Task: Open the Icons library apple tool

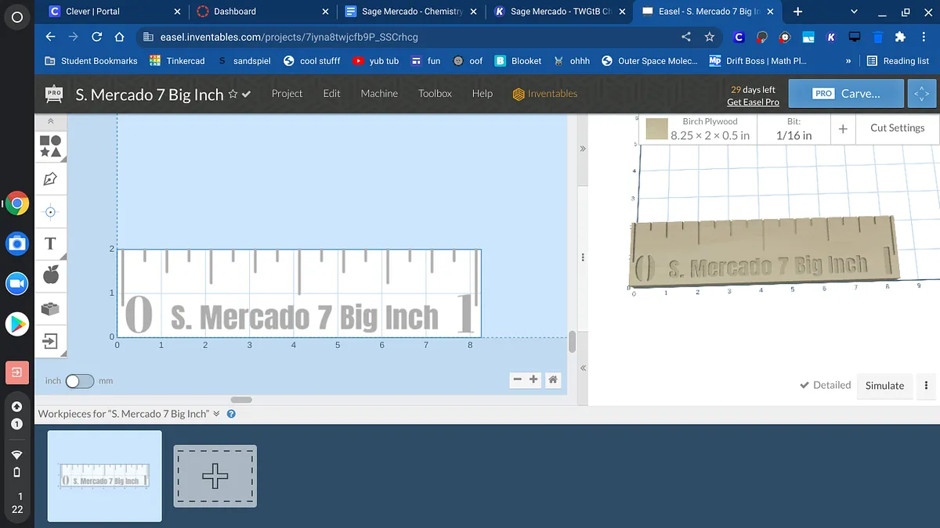Action: tap(50, 275)
